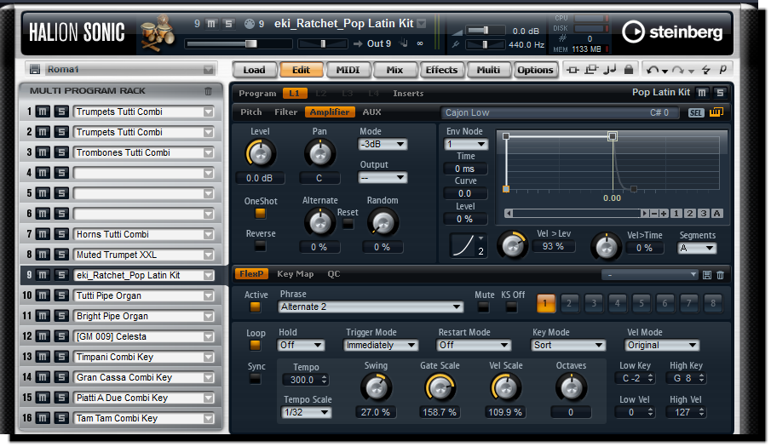
Task: Click the disk icon next to Roma1
Action: (35, 69)
